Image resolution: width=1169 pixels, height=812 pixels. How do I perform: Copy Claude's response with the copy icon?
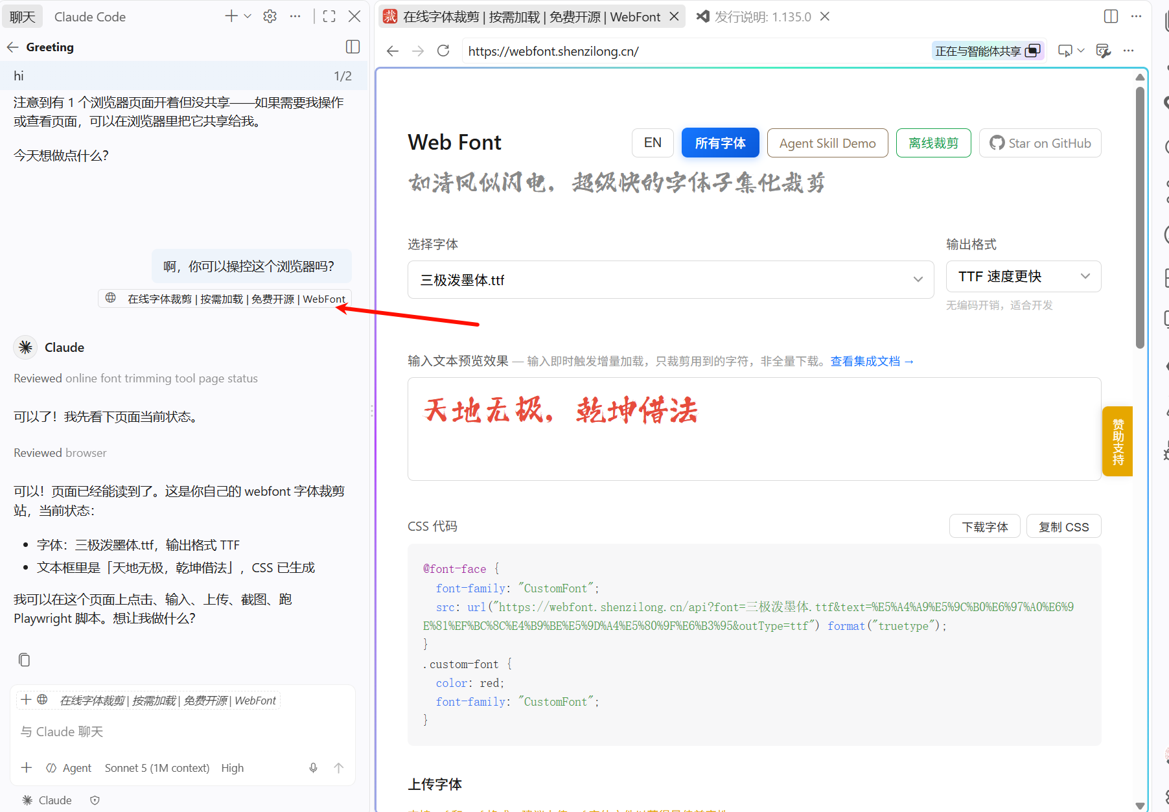pos(24,660)
